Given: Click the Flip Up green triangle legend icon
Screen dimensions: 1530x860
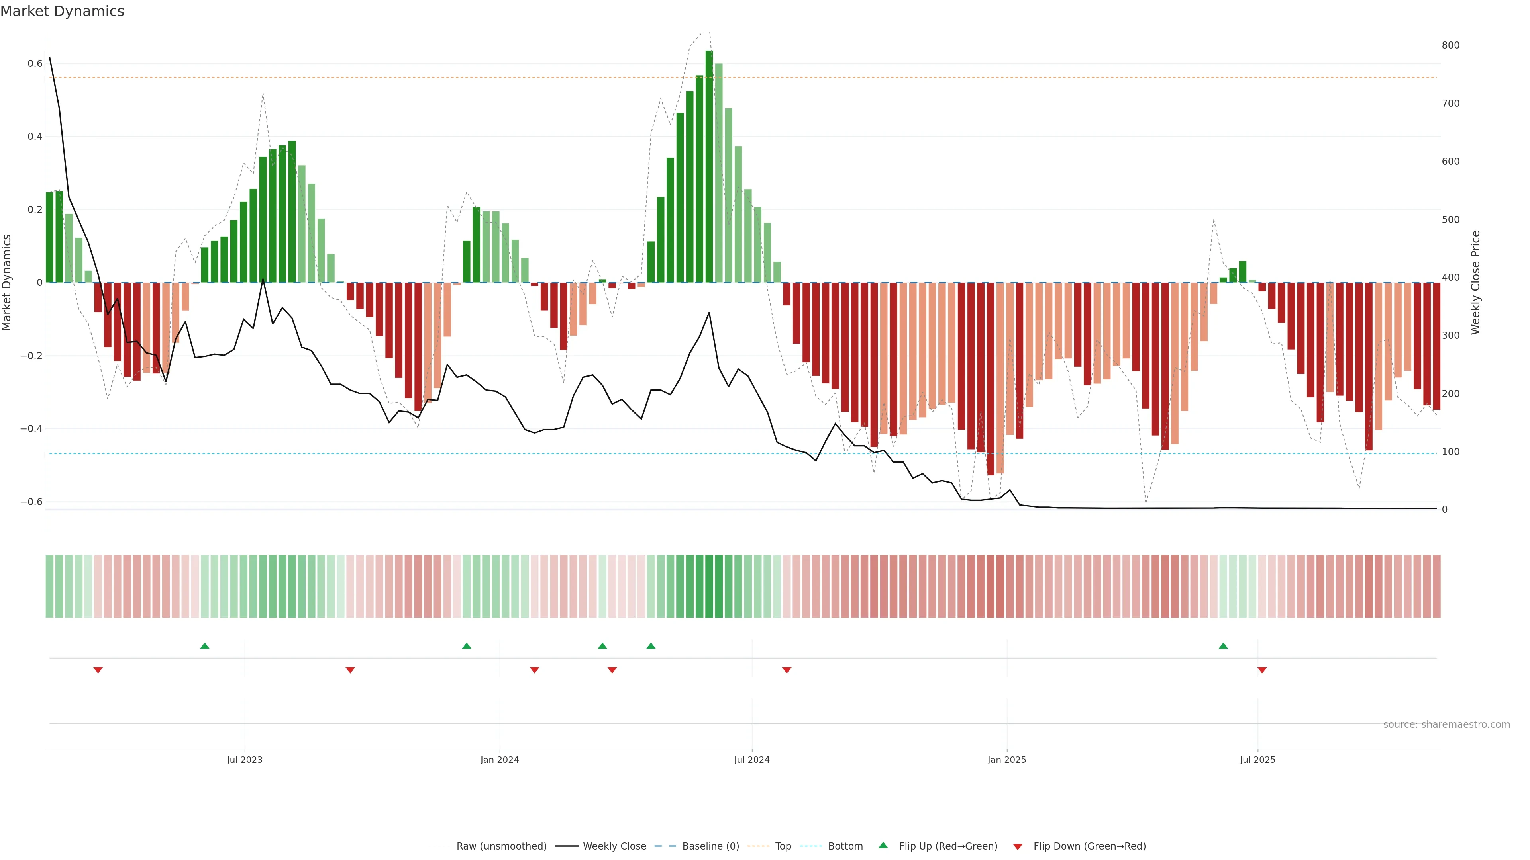Looking at the screenshot, I should (x=883, y=846).
